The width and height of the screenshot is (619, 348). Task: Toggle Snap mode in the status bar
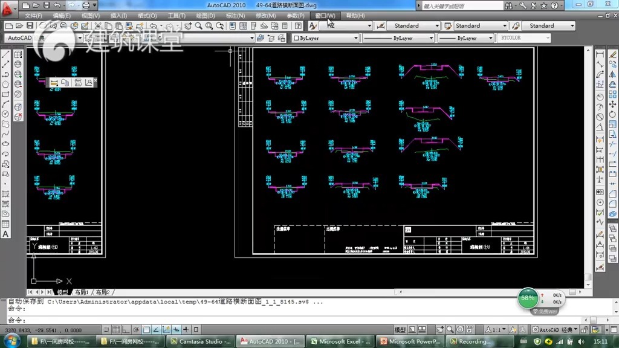click(x=106, y=329)
